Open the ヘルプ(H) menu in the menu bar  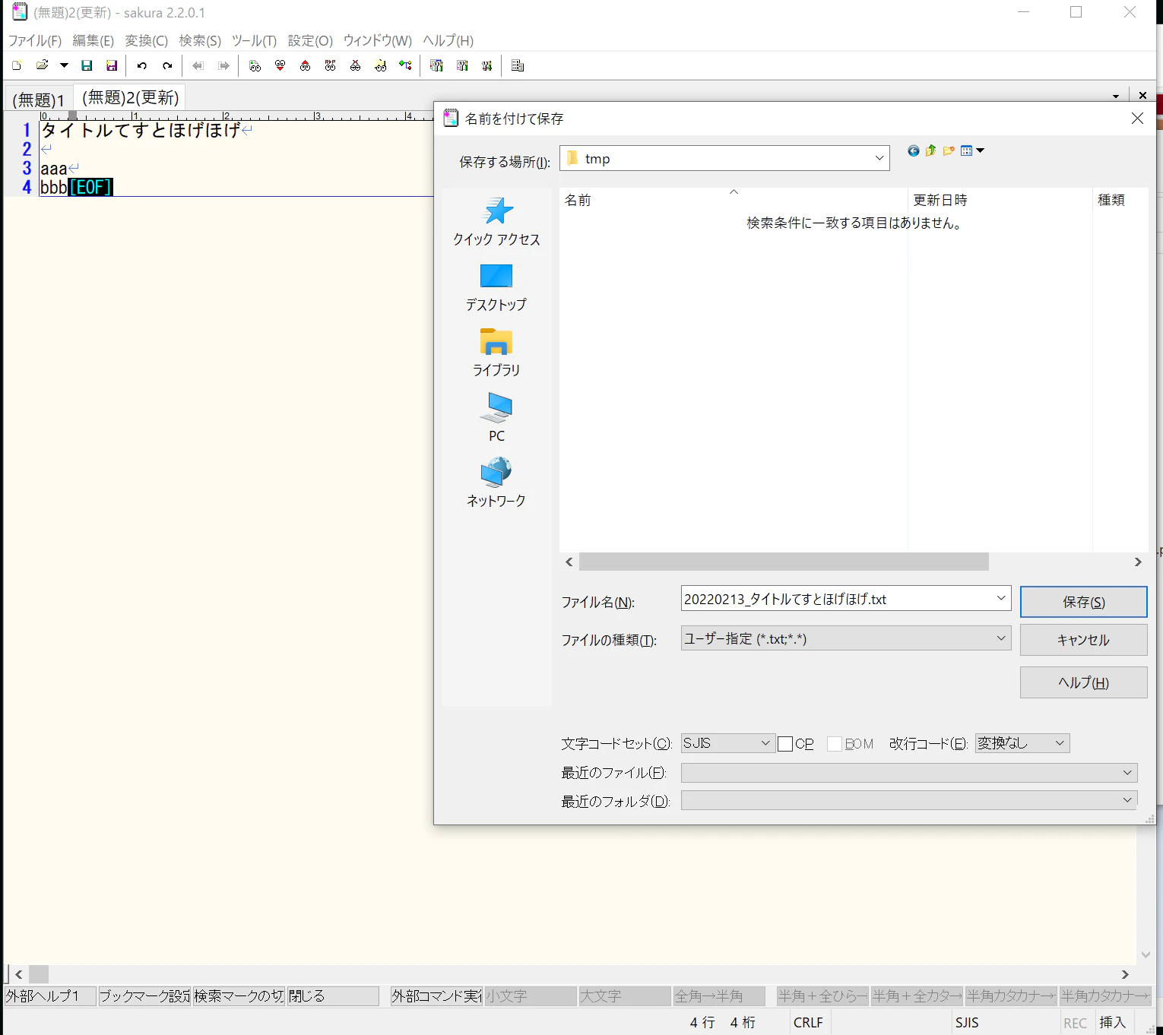pyautogui.click(x=448, y=40)
